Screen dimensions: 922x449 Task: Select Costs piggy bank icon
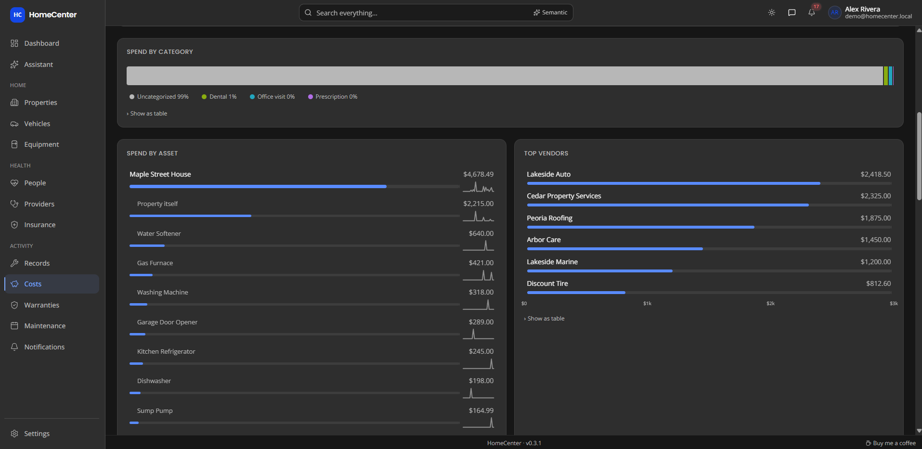[x=14, y=284]
